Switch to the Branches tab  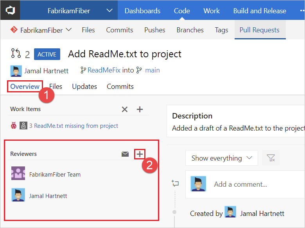[x=190, y=30]
